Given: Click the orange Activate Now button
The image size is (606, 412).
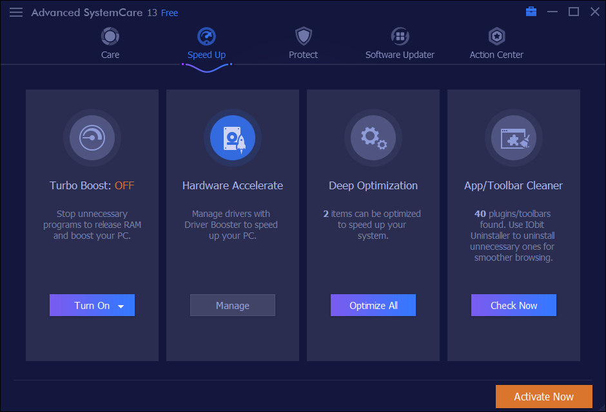Looking at the screenshot, I should (543, 397).
